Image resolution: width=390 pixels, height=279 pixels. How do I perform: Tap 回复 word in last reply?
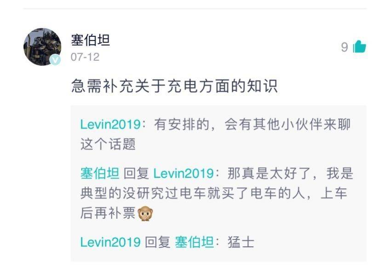(157, 242)
